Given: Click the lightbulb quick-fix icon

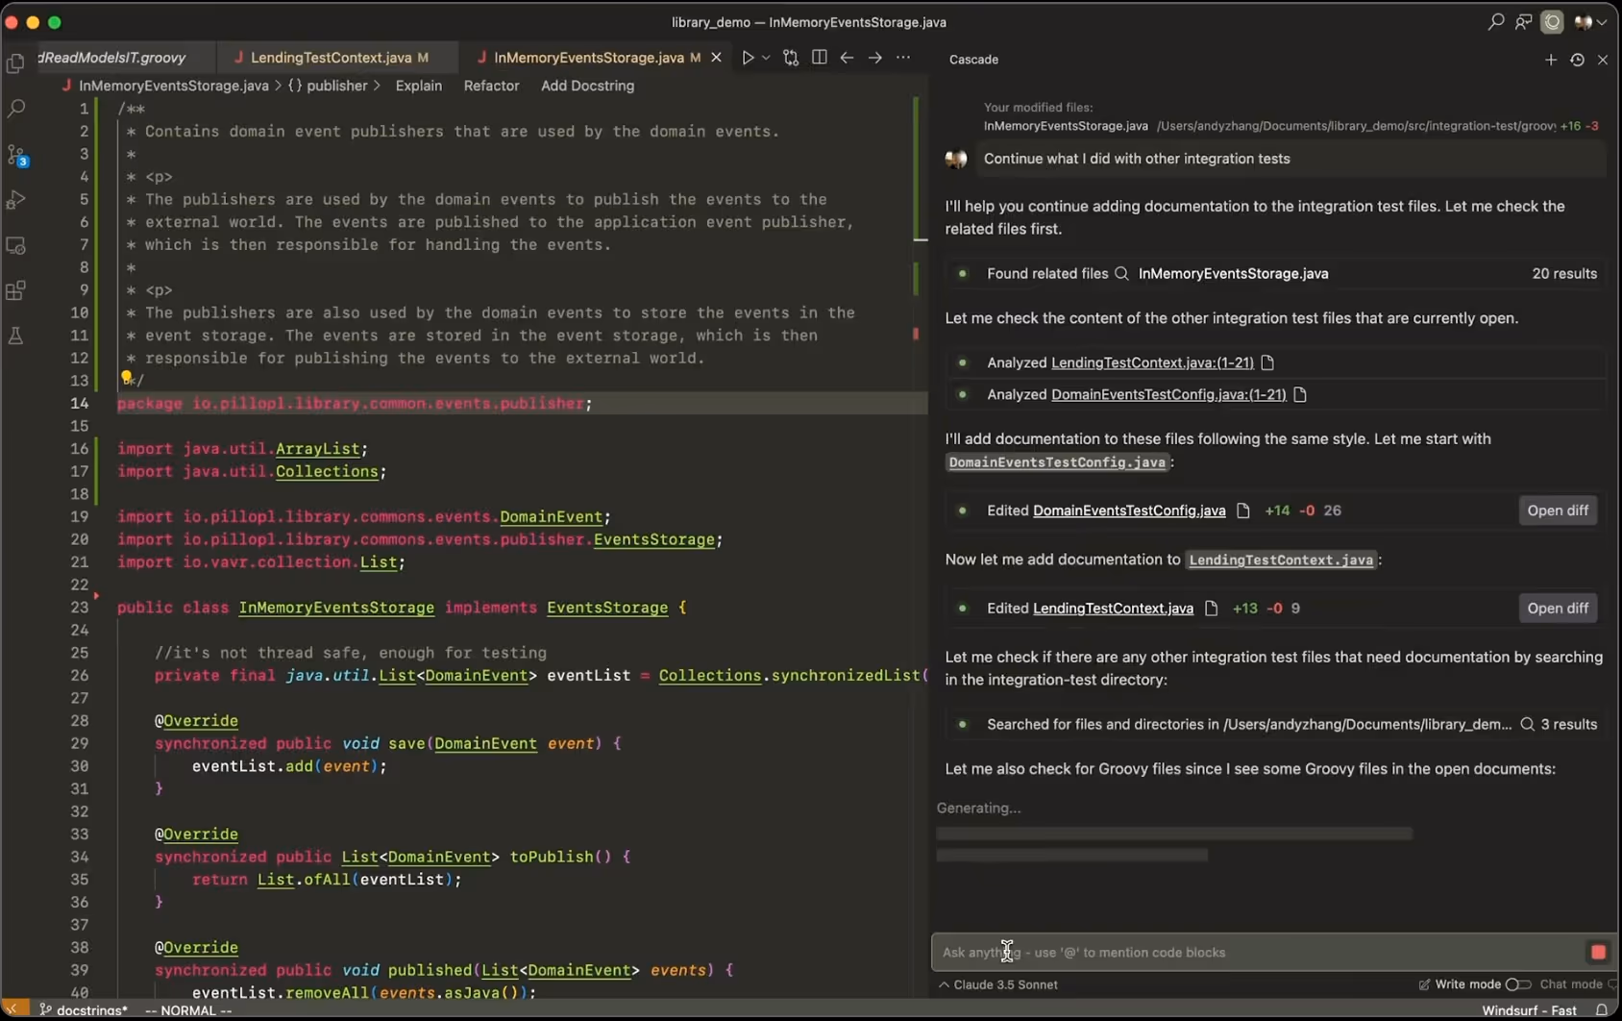Looking at the screenshot, I should pyautogui.click(x=126, y=378).
